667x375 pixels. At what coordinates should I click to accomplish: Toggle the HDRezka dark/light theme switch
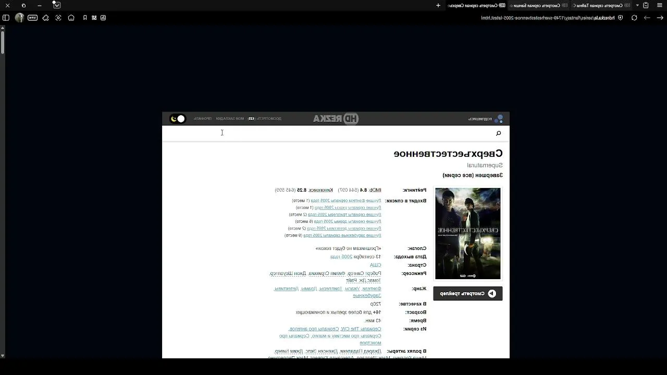point(178,119)
